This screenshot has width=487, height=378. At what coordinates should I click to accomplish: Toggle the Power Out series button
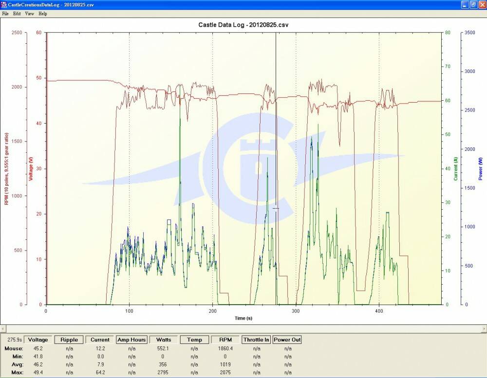(287, 340)
